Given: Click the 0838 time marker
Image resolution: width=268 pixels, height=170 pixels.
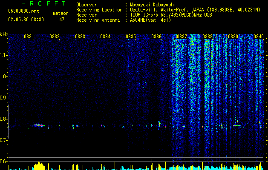Looking at the screenshot, I should click(207, 37).
